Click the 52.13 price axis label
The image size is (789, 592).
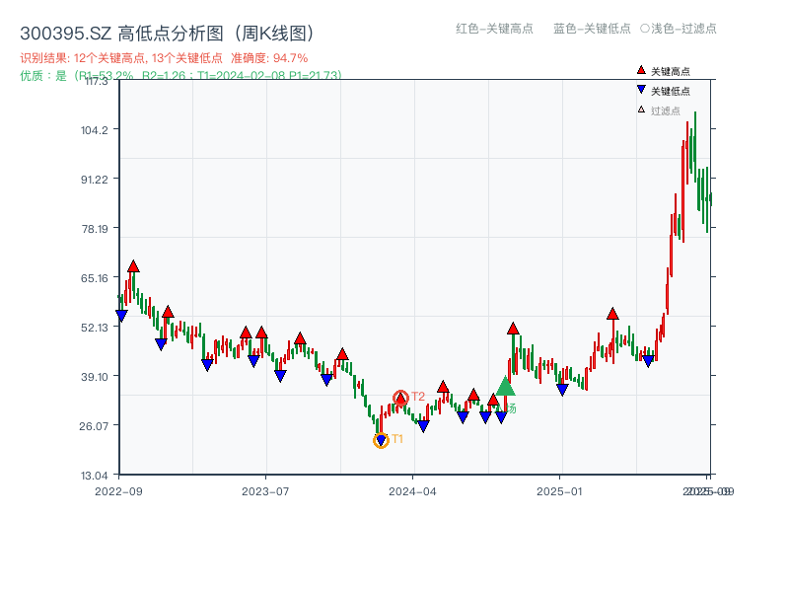coord(95,328)
